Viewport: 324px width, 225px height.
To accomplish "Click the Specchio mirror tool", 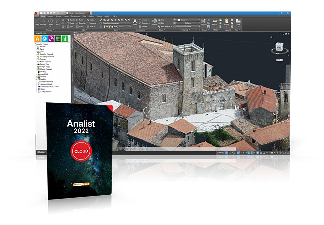I will tap(81, 23).
